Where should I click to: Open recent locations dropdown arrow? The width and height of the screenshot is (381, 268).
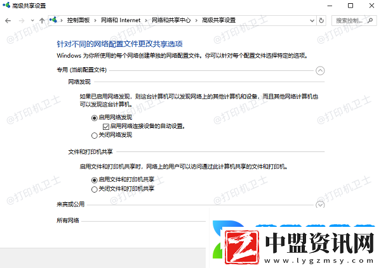(32, 21)
